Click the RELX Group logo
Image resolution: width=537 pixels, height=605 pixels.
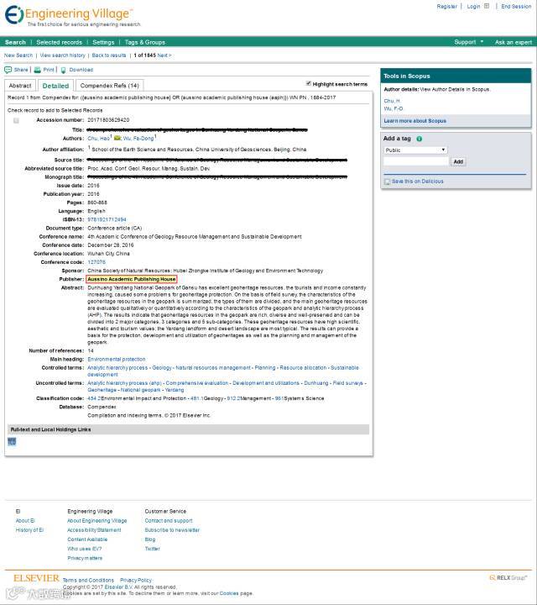click(x=508, y=577)
